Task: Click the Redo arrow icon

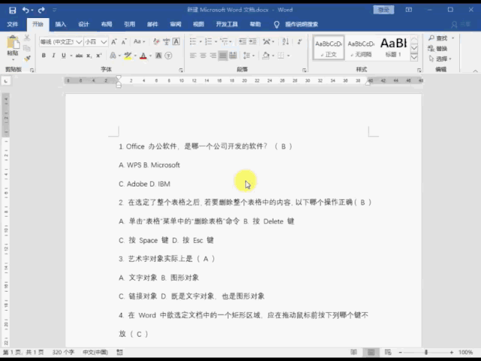Action: 41,10
